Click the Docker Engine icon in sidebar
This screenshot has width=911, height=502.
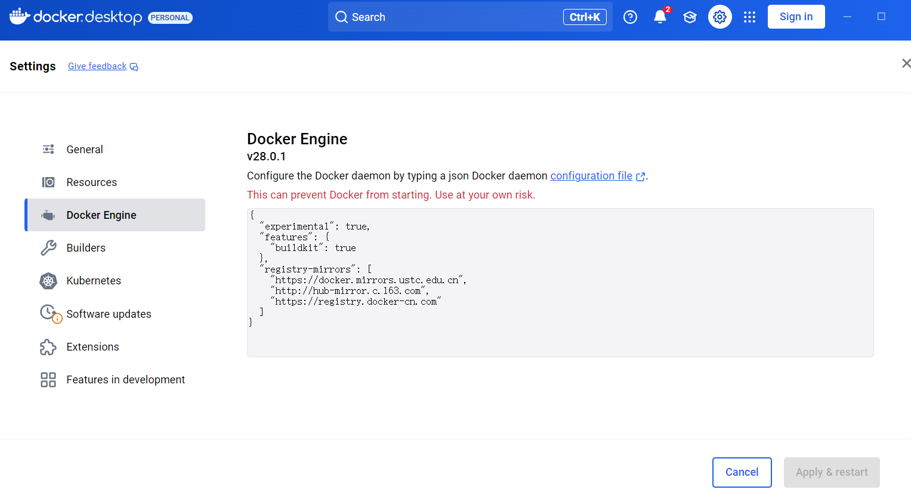(48, 215)
